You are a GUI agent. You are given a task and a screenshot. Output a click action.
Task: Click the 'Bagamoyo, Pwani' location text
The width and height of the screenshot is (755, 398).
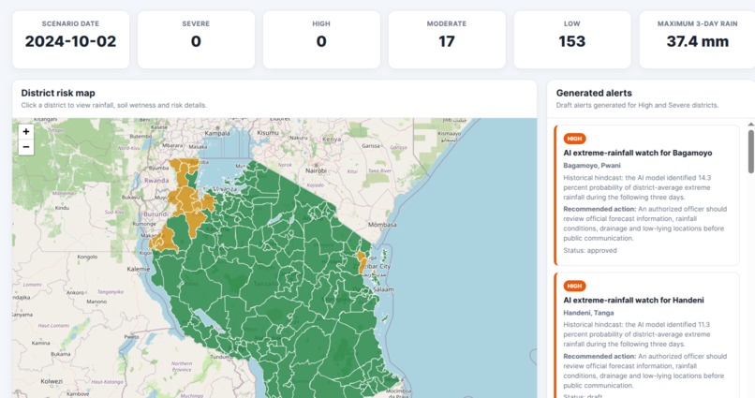[x=592, y=166]
